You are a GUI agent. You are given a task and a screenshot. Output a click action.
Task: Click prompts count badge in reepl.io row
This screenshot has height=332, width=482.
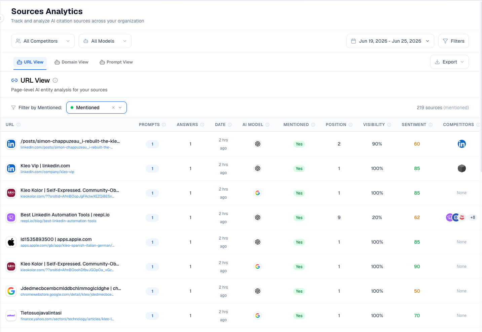pos(152,218)
